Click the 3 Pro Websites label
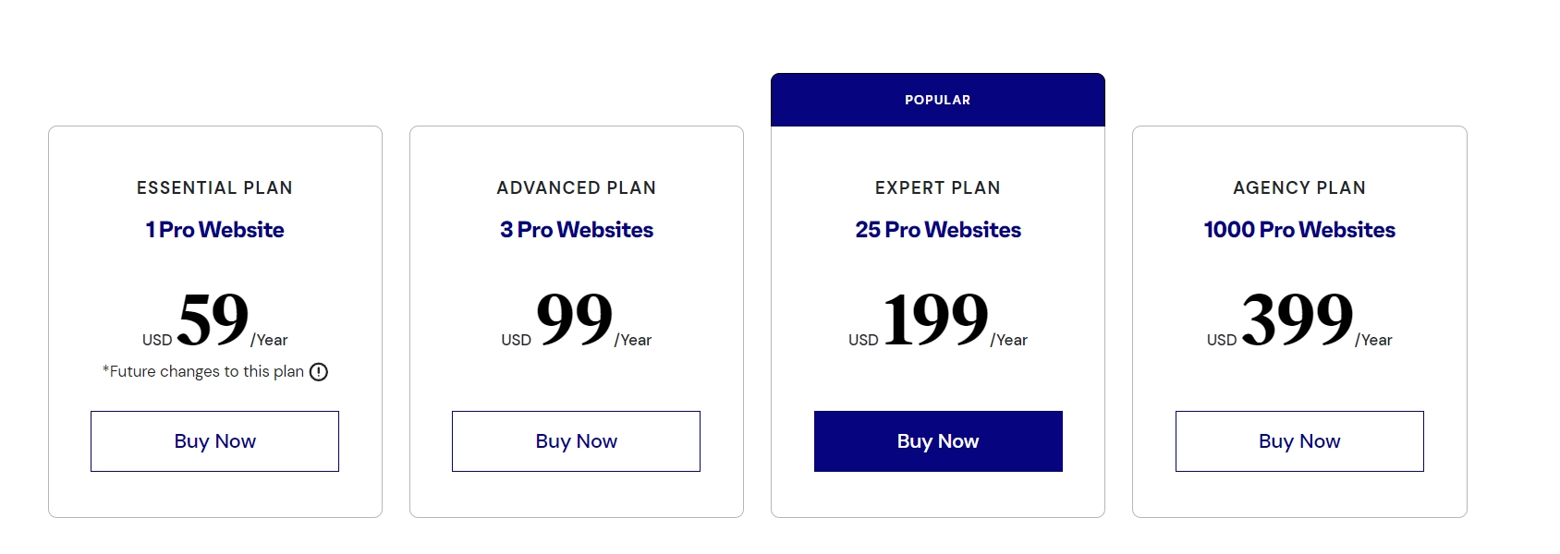The image size is (1560, 554). pos(576,230)
